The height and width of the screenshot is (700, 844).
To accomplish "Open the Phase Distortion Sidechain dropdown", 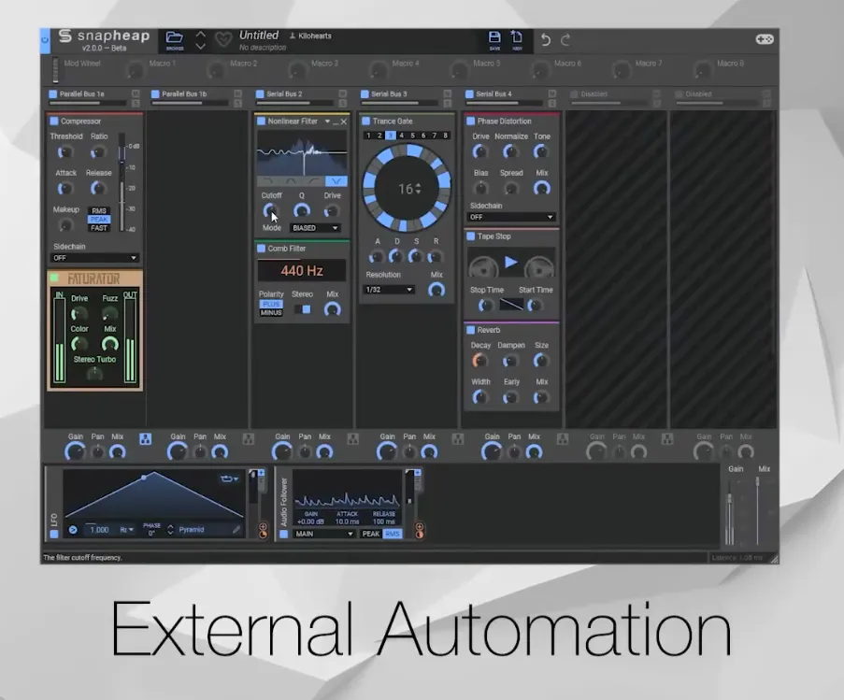I will pyautogui.click(x=511, y=218).
